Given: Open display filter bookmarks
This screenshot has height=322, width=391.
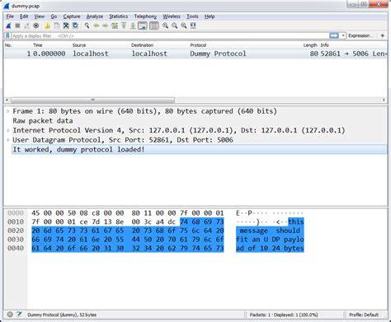Looking at the screenshot, I should point(7,35).
